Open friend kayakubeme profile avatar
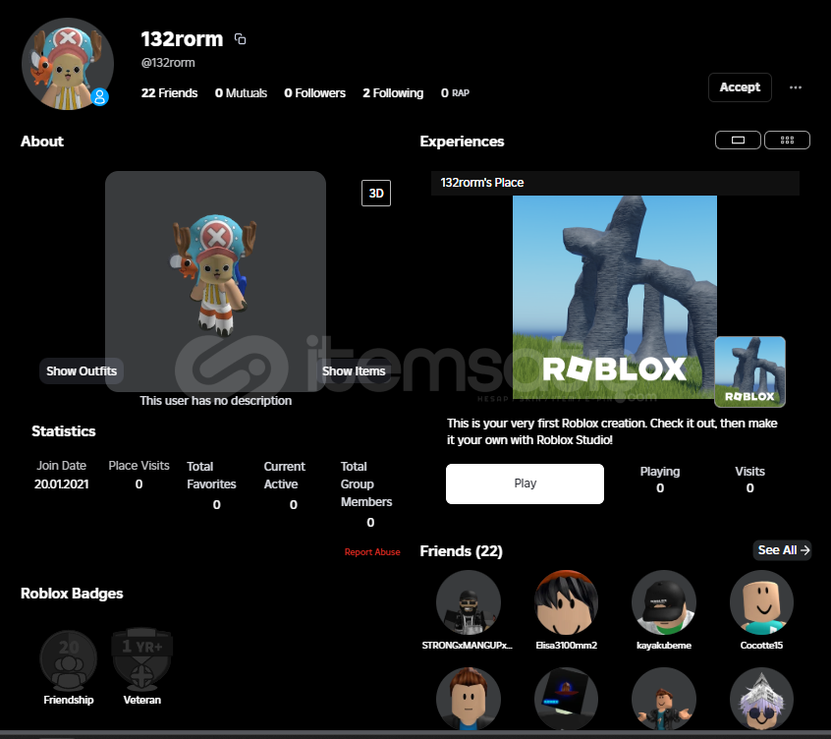Screen dimensions: 831x739 click(x=664, y=602)
